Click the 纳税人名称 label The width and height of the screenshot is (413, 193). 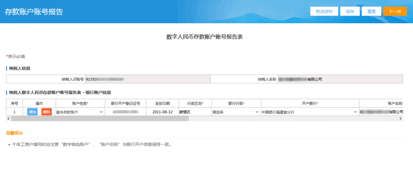pos(267,79)
